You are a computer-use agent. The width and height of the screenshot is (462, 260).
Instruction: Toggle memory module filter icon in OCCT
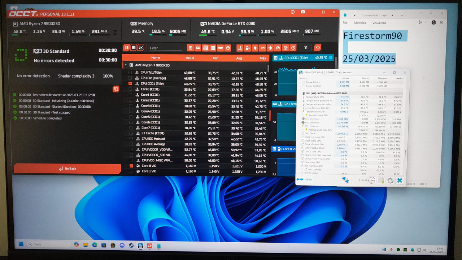tap(220, 48)
